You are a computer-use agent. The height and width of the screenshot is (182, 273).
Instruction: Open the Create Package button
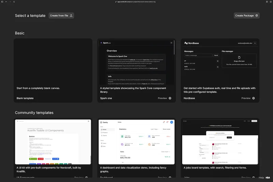(246, 16)
